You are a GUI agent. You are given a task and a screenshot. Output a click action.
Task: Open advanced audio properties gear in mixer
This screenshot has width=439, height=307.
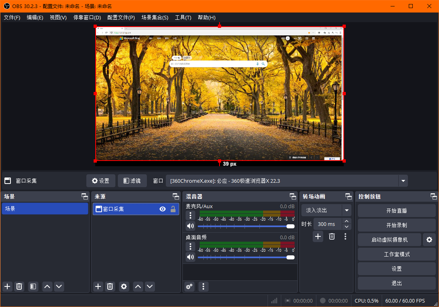point(189,286)
